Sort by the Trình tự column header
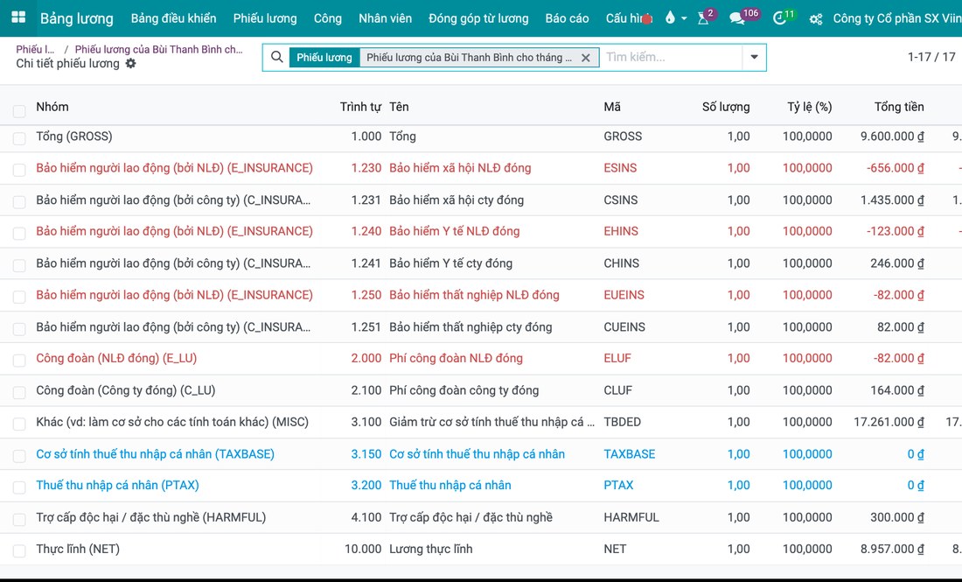The width and height of the screenshot is (962, 582). tap(360, 107)
